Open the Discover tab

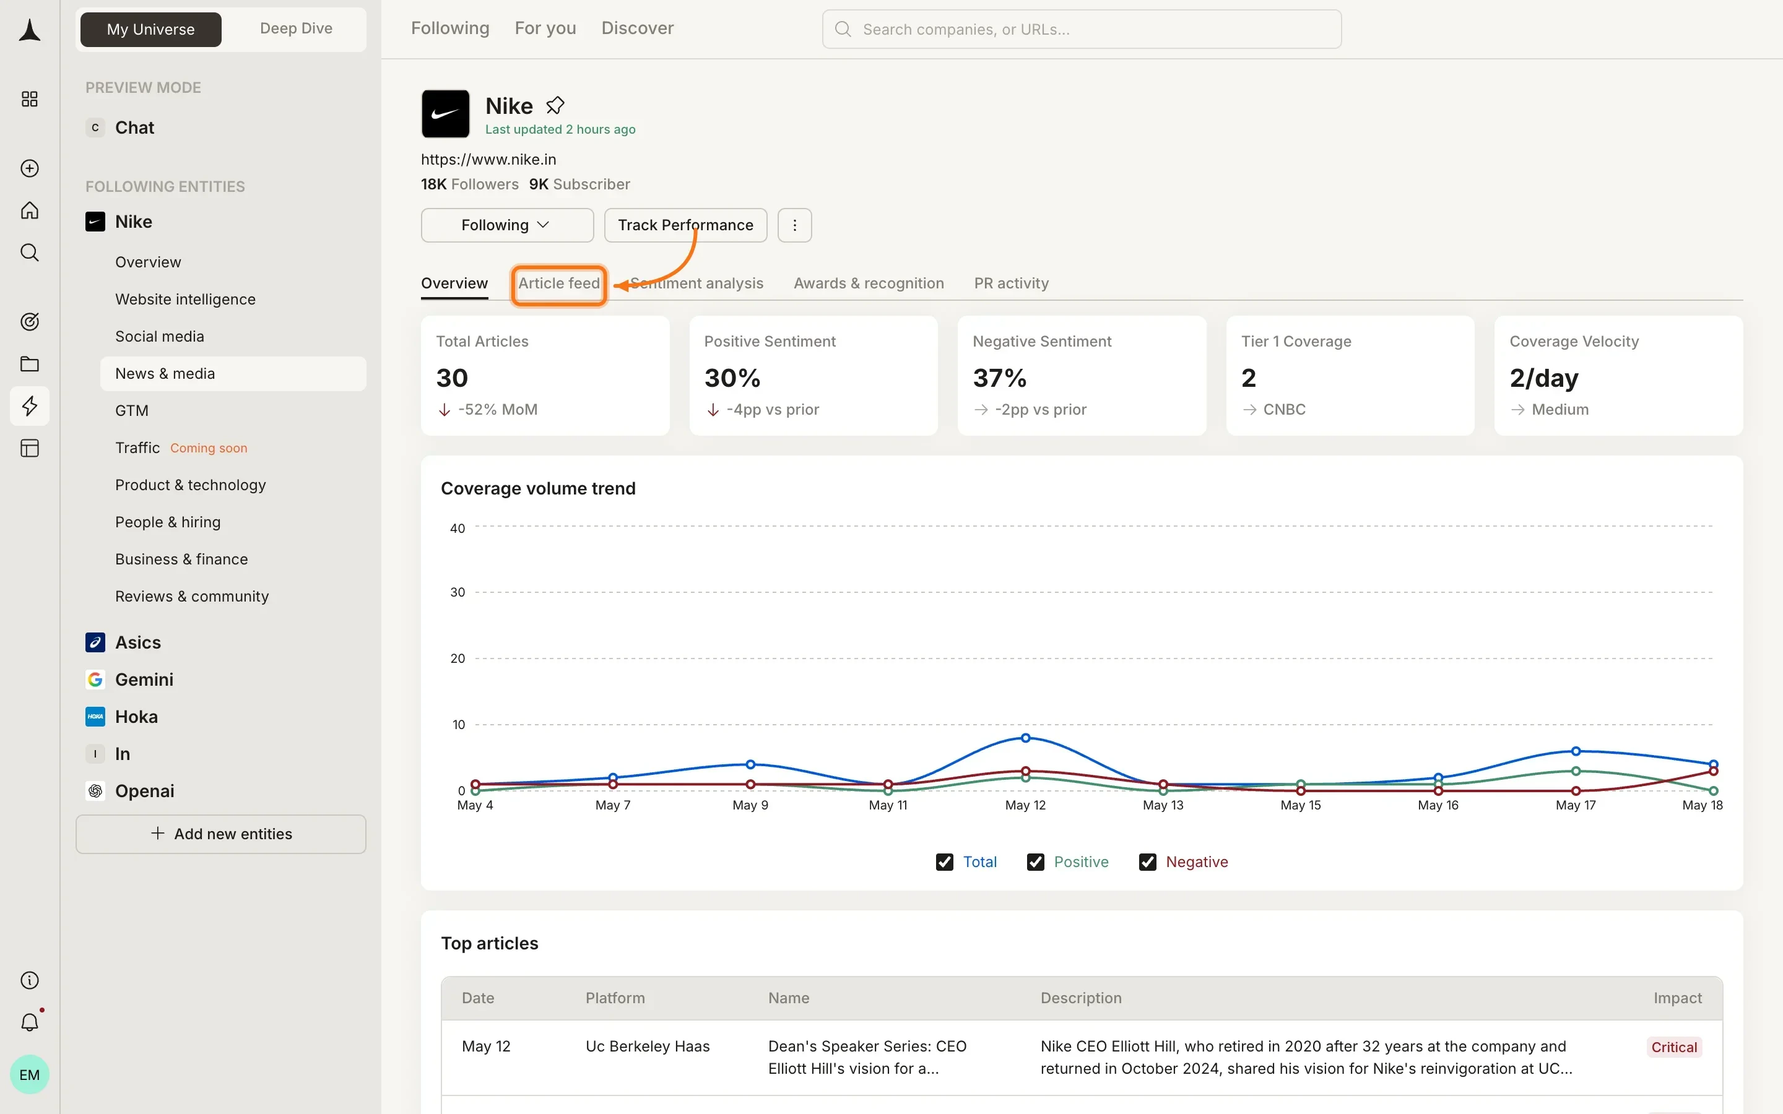click(x=637, y=28)
